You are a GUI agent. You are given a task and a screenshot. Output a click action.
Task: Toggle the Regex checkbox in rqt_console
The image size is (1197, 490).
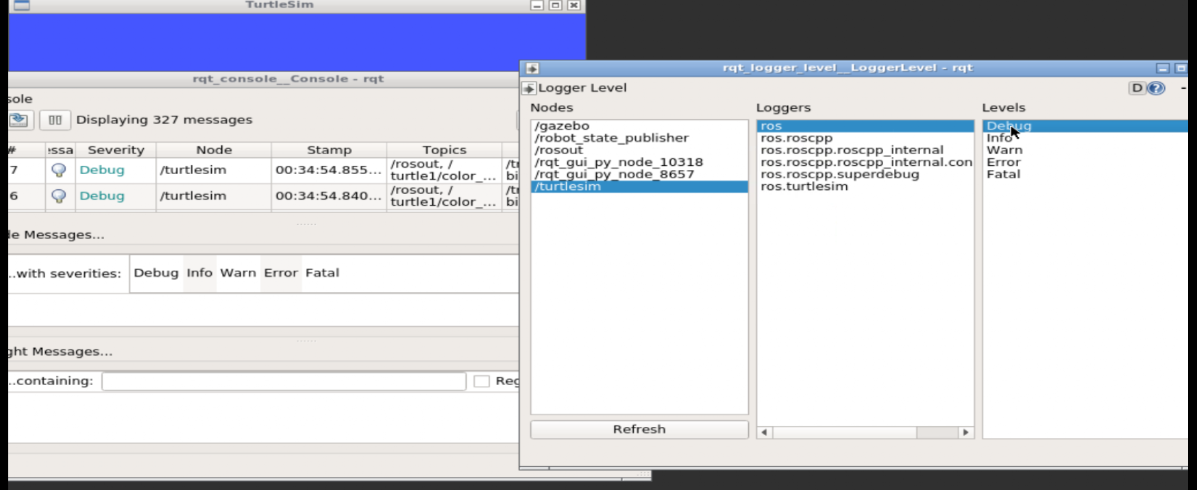click(x=482, y=381)
